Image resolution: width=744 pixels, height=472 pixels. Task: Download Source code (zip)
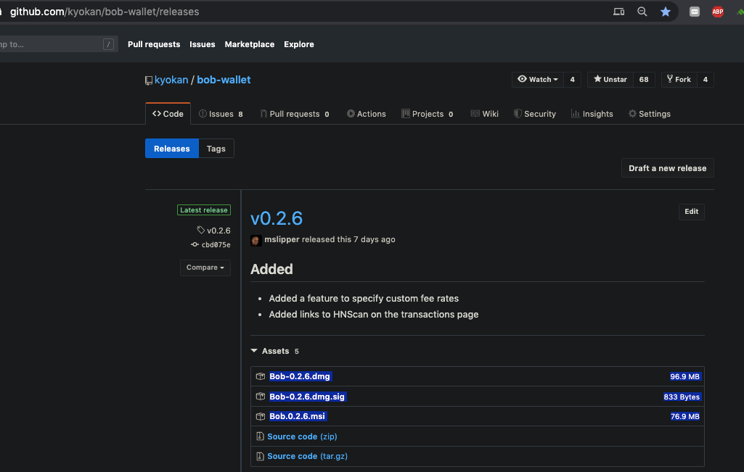[x=302, y=436]
